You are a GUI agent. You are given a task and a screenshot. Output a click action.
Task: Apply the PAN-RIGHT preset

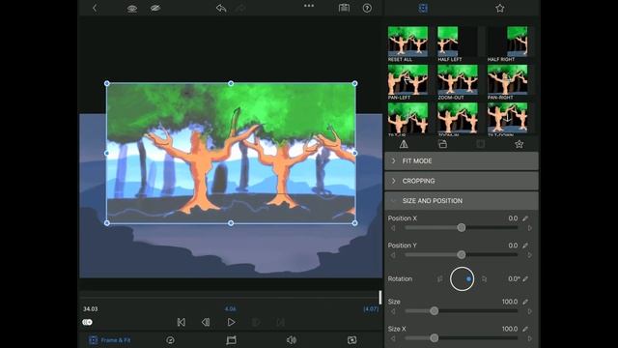pos(507,82)
